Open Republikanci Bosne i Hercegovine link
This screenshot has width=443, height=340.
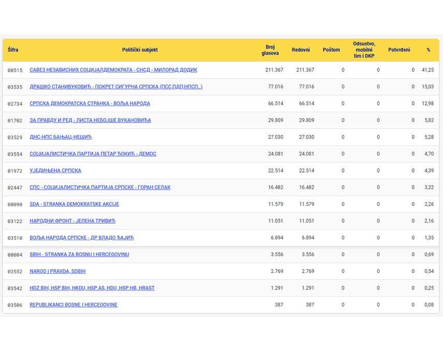click(x=73, y=305)
